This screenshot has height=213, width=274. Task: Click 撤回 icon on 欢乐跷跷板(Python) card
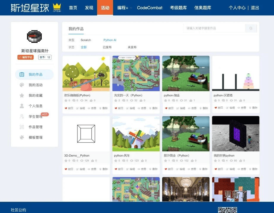coord(66,108)
